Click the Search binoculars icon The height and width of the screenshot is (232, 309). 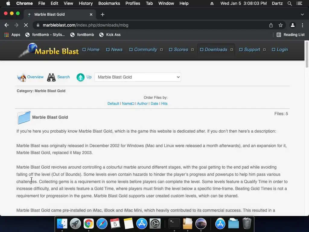tap(51, 77)
